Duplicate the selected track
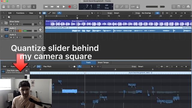This screenshot has height=108, width=192. tap(9, 17)
